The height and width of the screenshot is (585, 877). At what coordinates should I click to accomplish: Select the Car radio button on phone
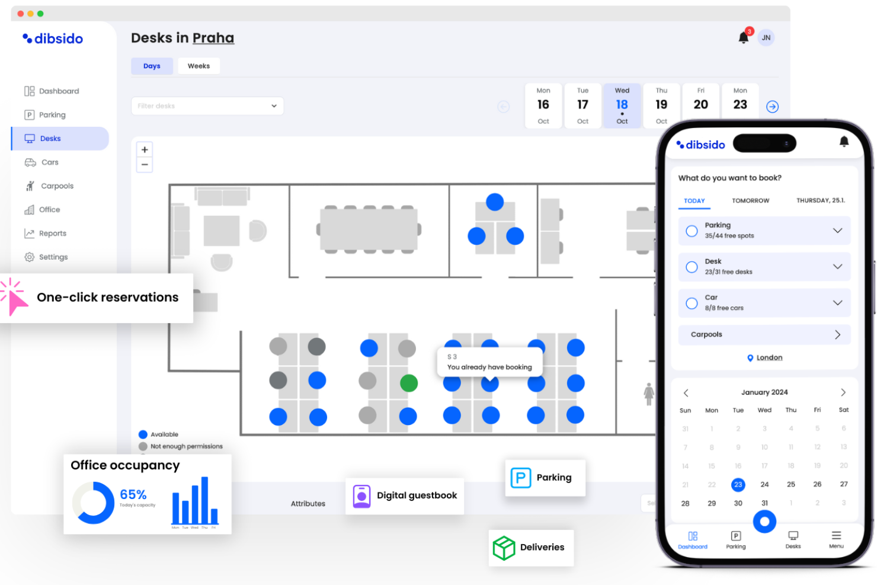(692, 303)
